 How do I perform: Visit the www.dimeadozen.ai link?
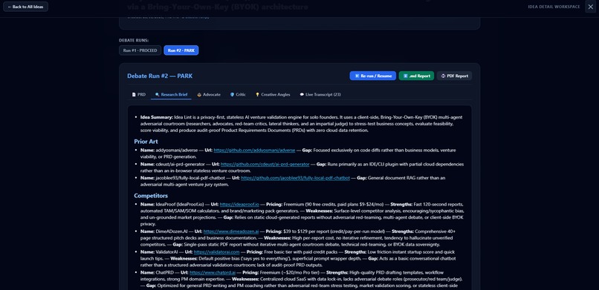231,231
